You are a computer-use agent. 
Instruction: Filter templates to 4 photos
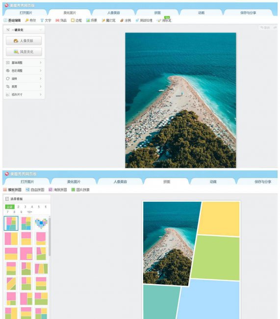pos(32,207)
